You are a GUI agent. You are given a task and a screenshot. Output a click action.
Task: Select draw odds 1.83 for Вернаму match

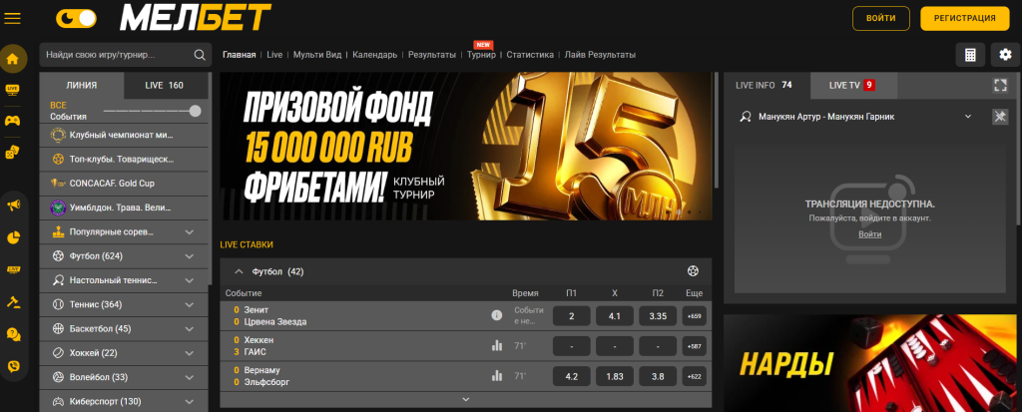click(x=615, y=376)
